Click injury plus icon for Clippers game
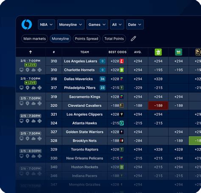 coord(39,121)
